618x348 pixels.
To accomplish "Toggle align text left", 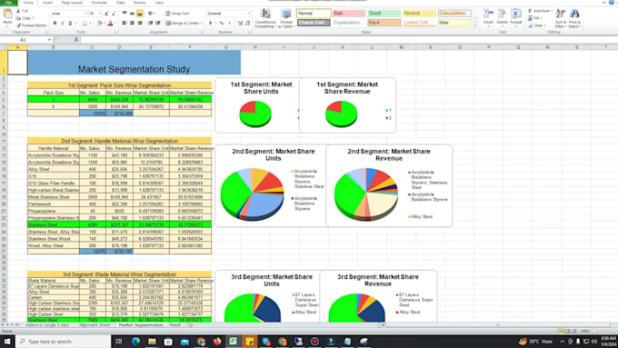I will pos(125,24).
